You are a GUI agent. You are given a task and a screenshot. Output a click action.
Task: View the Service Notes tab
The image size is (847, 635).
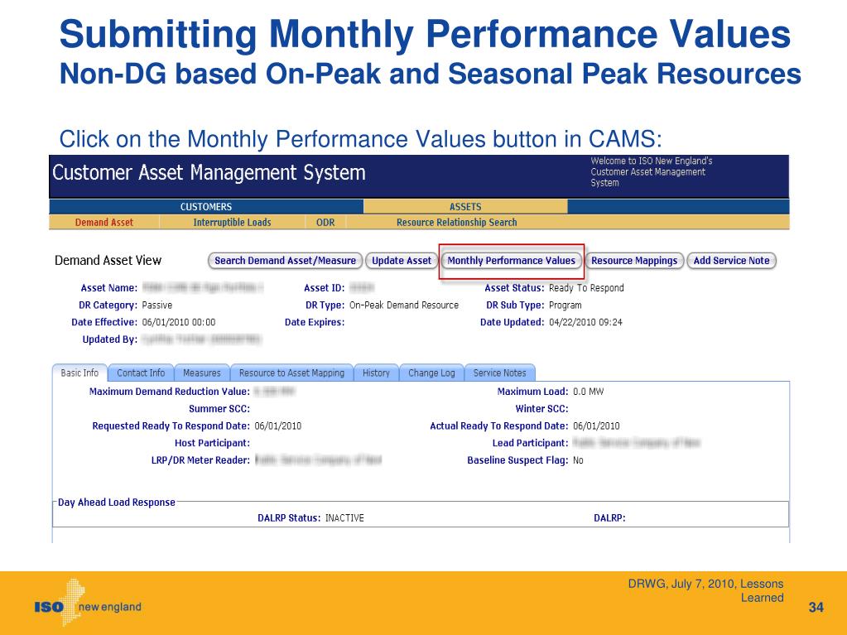click(499, 373)
